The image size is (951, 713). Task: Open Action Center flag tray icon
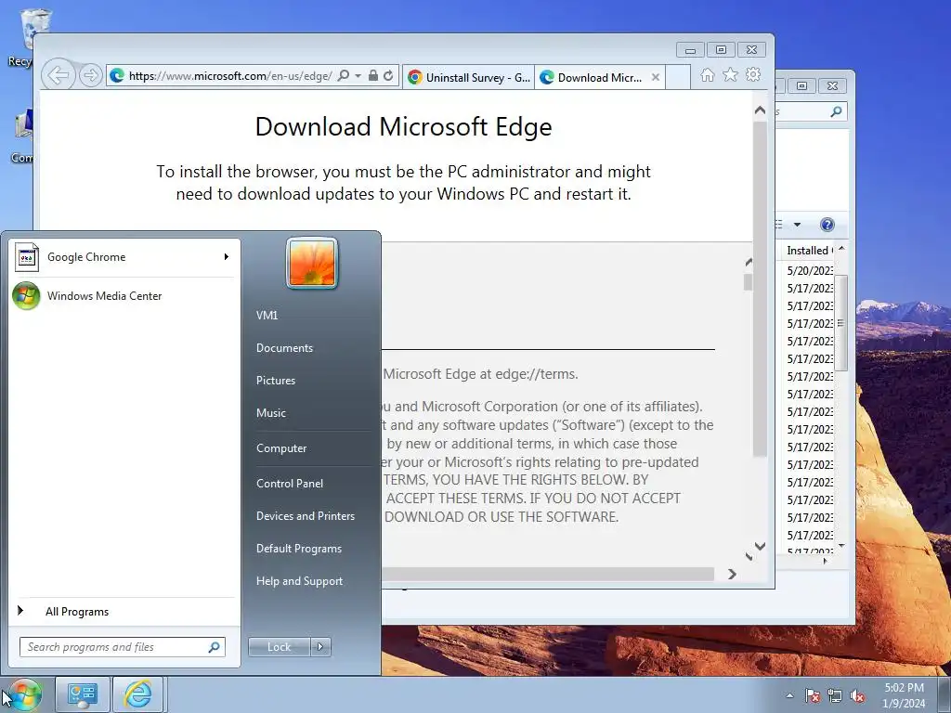click(x=812, y=695)
